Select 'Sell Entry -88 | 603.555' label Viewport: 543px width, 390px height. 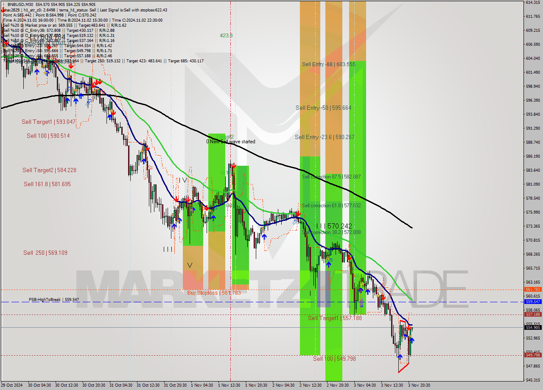329,64
